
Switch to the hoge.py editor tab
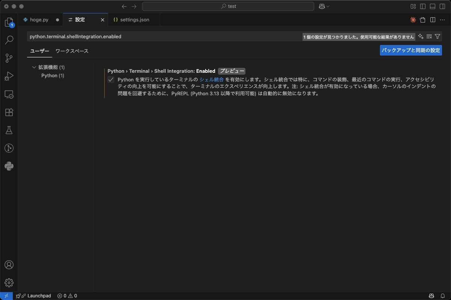pyautogui.click(x=39, y=19)
